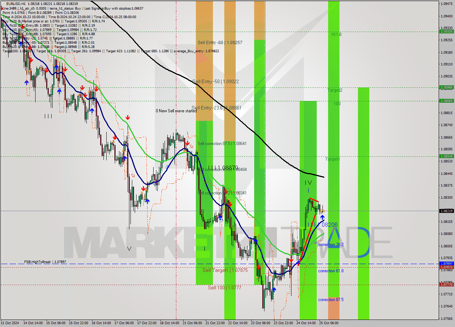This screenshot has height=327, width=455.
Task: Select the 'Sell 100 | 1.0777' label
Action: coord(225,288)
